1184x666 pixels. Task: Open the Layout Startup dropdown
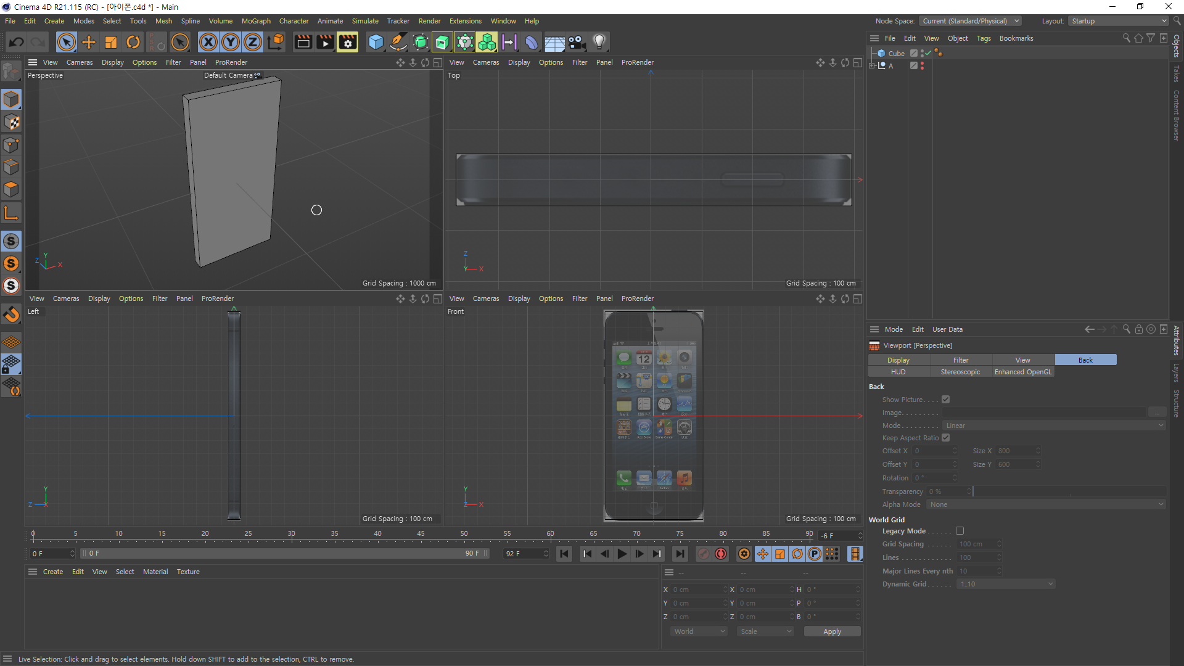coord(1119,21)
